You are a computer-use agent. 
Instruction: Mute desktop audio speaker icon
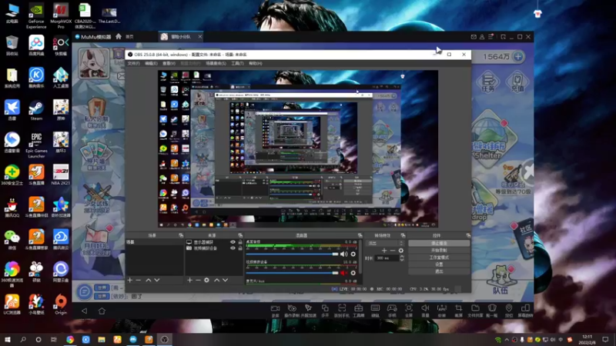tap(344, 255)
